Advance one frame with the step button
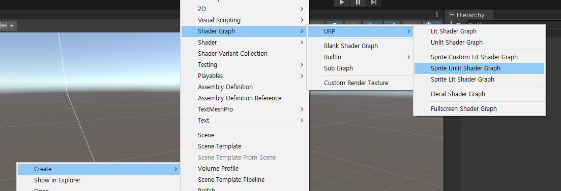Image resolution: width=561 pixels, height=191 pixels. 373,3
